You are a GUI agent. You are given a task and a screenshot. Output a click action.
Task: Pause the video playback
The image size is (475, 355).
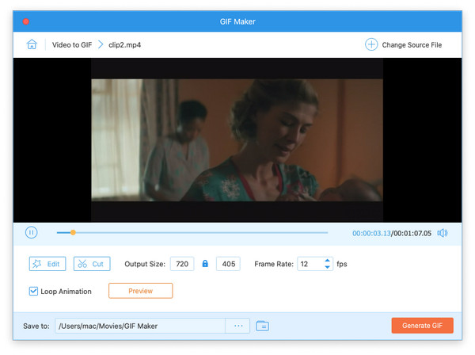32,232
